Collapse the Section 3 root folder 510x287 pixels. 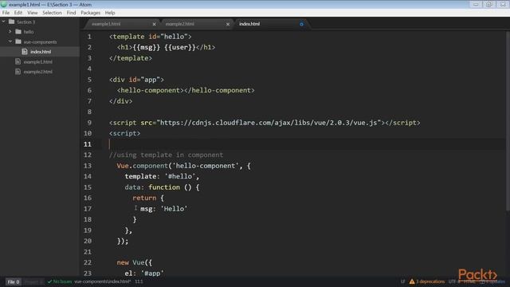[x=3, y=22]
